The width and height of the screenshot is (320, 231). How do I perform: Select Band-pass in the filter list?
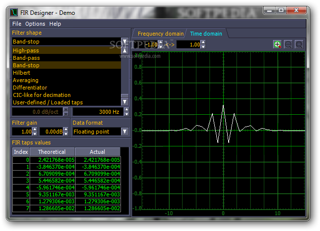coord(67,58)
